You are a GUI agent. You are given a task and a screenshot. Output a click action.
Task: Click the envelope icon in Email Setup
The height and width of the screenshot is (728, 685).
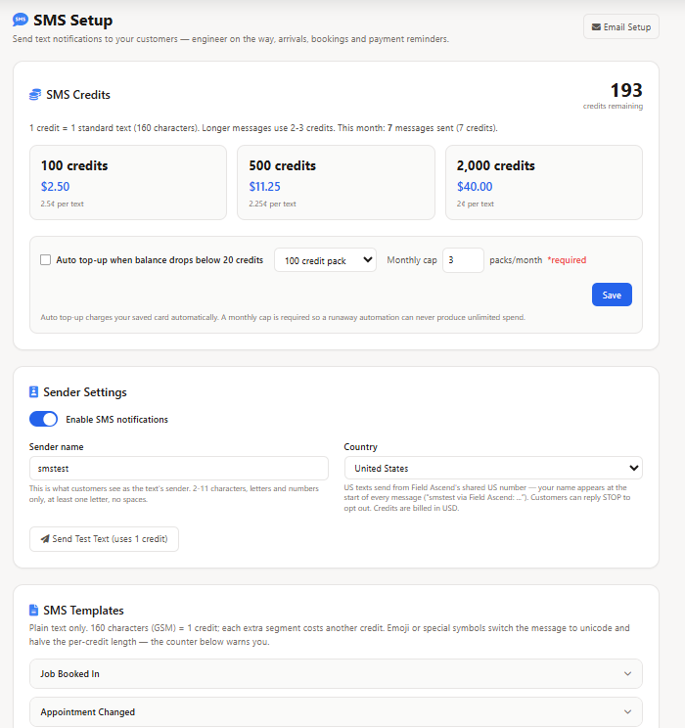pyautogui.click(x=596, y=27)
